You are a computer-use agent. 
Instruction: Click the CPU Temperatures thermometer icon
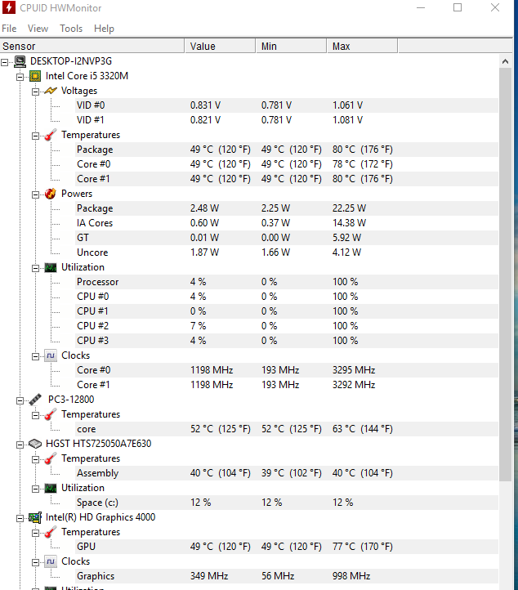(x=51, y=135)
